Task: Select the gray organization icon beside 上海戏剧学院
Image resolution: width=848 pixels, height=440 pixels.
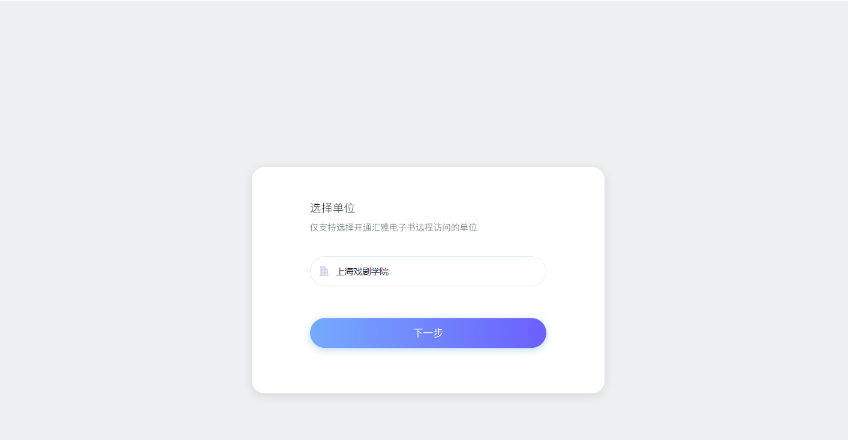Action: (324, 271)
